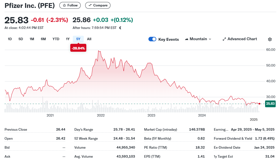The width and height of the screenshot is (280, 163).
Task: Click Forward Dividend & Yield value 1.72 (6.49%)
Action: tap(265, 138)
